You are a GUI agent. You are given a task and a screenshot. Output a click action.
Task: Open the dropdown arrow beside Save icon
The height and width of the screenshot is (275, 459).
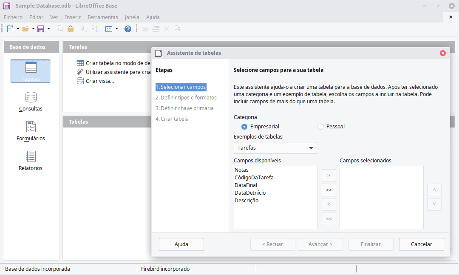pyautogui.click(x=48, y=29)
